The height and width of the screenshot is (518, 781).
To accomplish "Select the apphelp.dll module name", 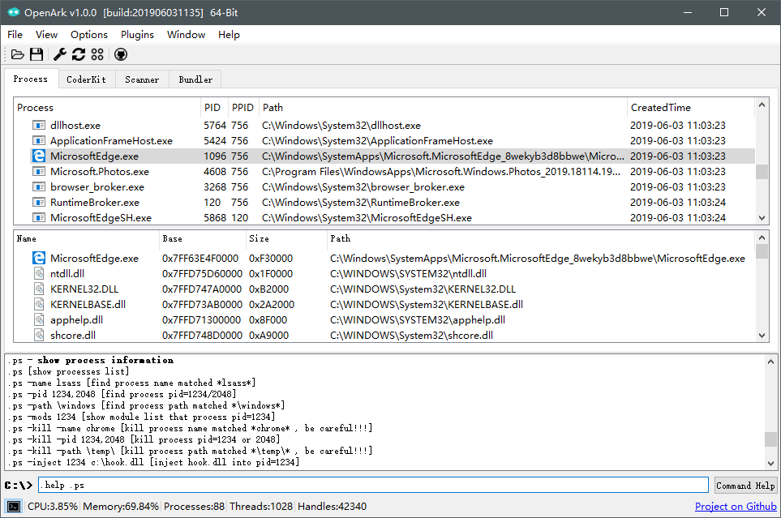I will pyautogui.click(x=76, y=319).
